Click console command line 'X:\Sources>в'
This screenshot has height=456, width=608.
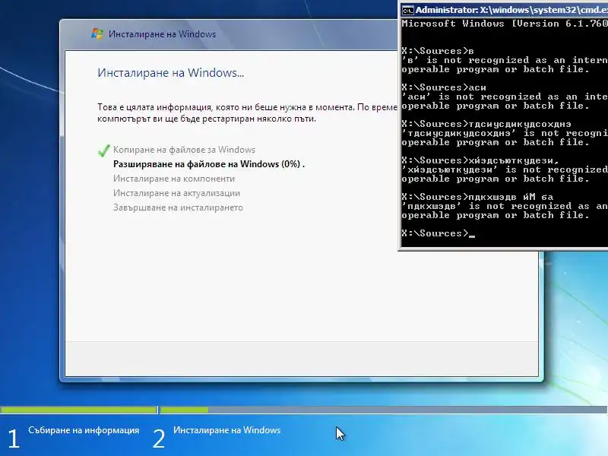pos(438,51)
